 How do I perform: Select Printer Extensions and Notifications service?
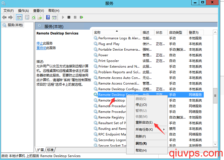coord(148,66)
